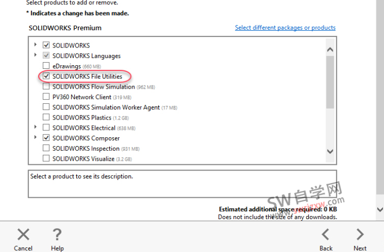
Task: Select PV360 Network Client label
Action: tap(82, 97)
